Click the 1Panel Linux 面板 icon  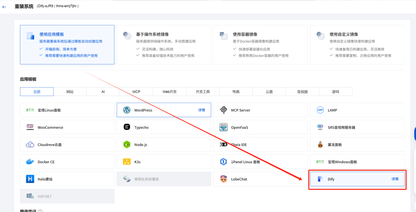pos(224,162)
